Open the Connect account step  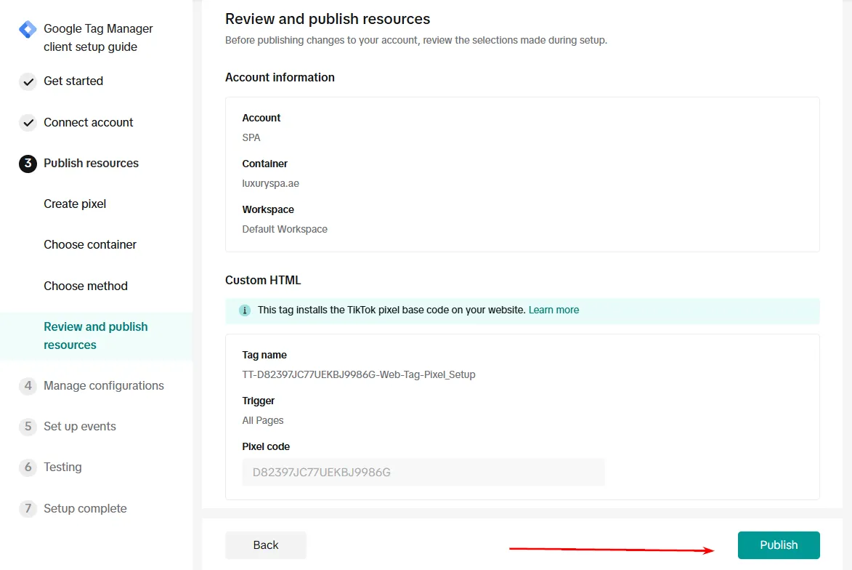[88, 122]
